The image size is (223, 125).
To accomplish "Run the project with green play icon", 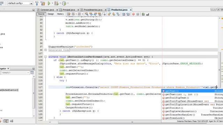I will pos(49,3).
